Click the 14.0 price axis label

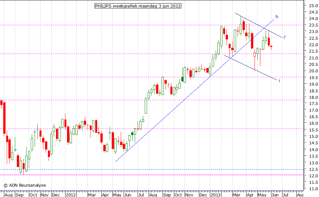(x=313, y=150)
